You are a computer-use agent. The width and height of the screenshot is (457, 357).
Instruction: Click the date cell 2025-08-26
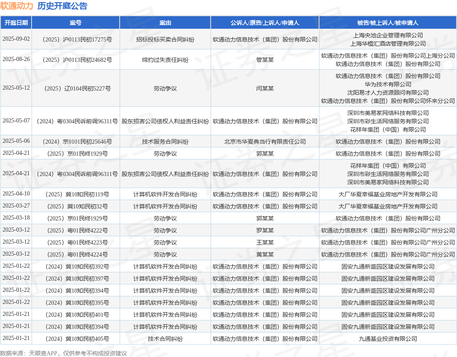click(x=16, y=59)
